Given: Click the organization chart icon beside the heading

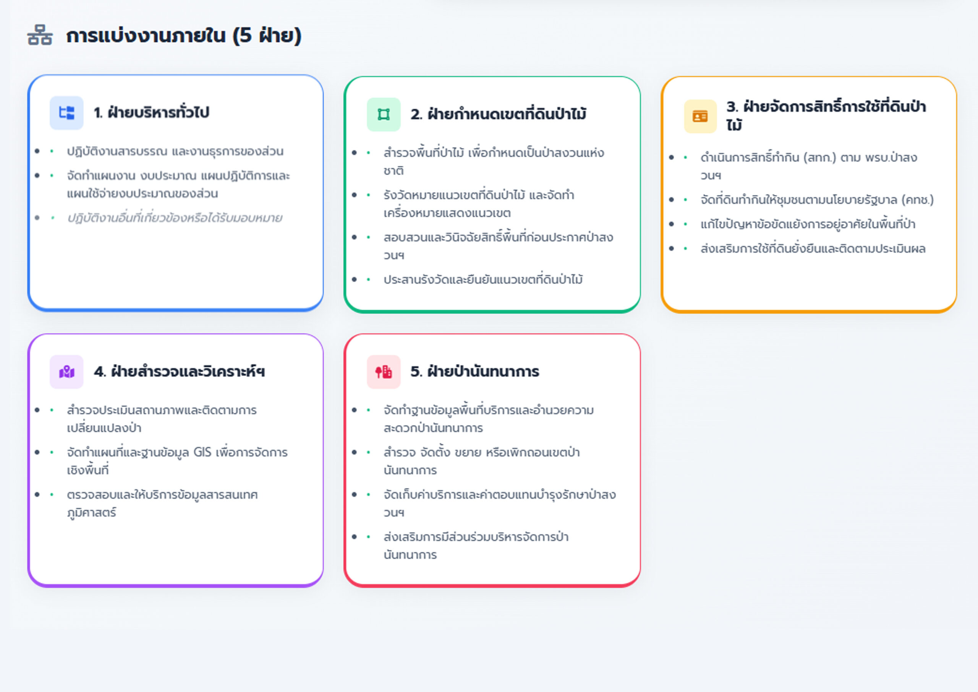Looking at the screenshot, I should pos(40,35).
